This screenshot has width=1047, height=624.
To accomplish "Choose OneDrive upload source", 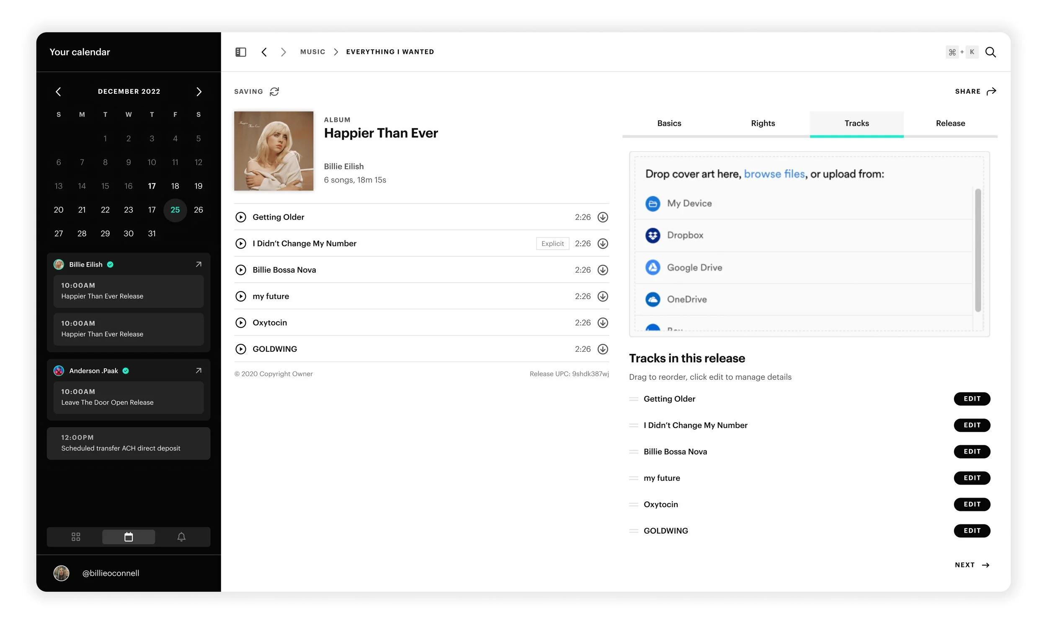I will (803, 299).
